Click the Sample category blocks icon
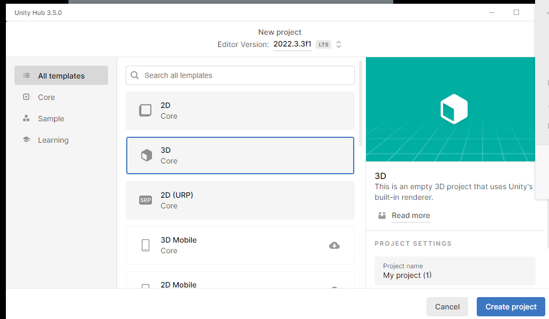 [x=26, y=118]
